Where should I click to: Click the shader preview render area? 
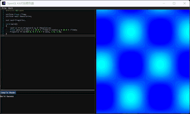pos(143,61)
